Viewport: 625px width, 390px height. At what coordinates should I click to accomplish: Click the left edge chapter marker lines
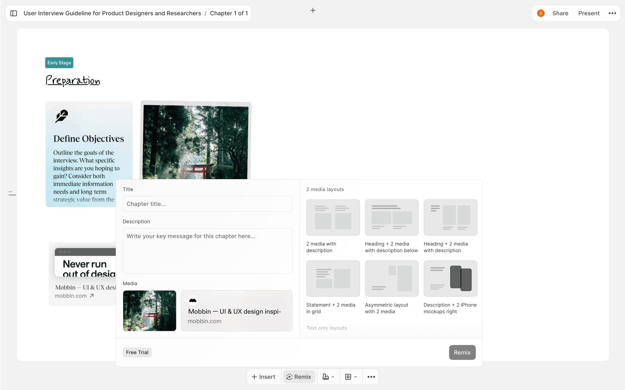click(12, 193)
